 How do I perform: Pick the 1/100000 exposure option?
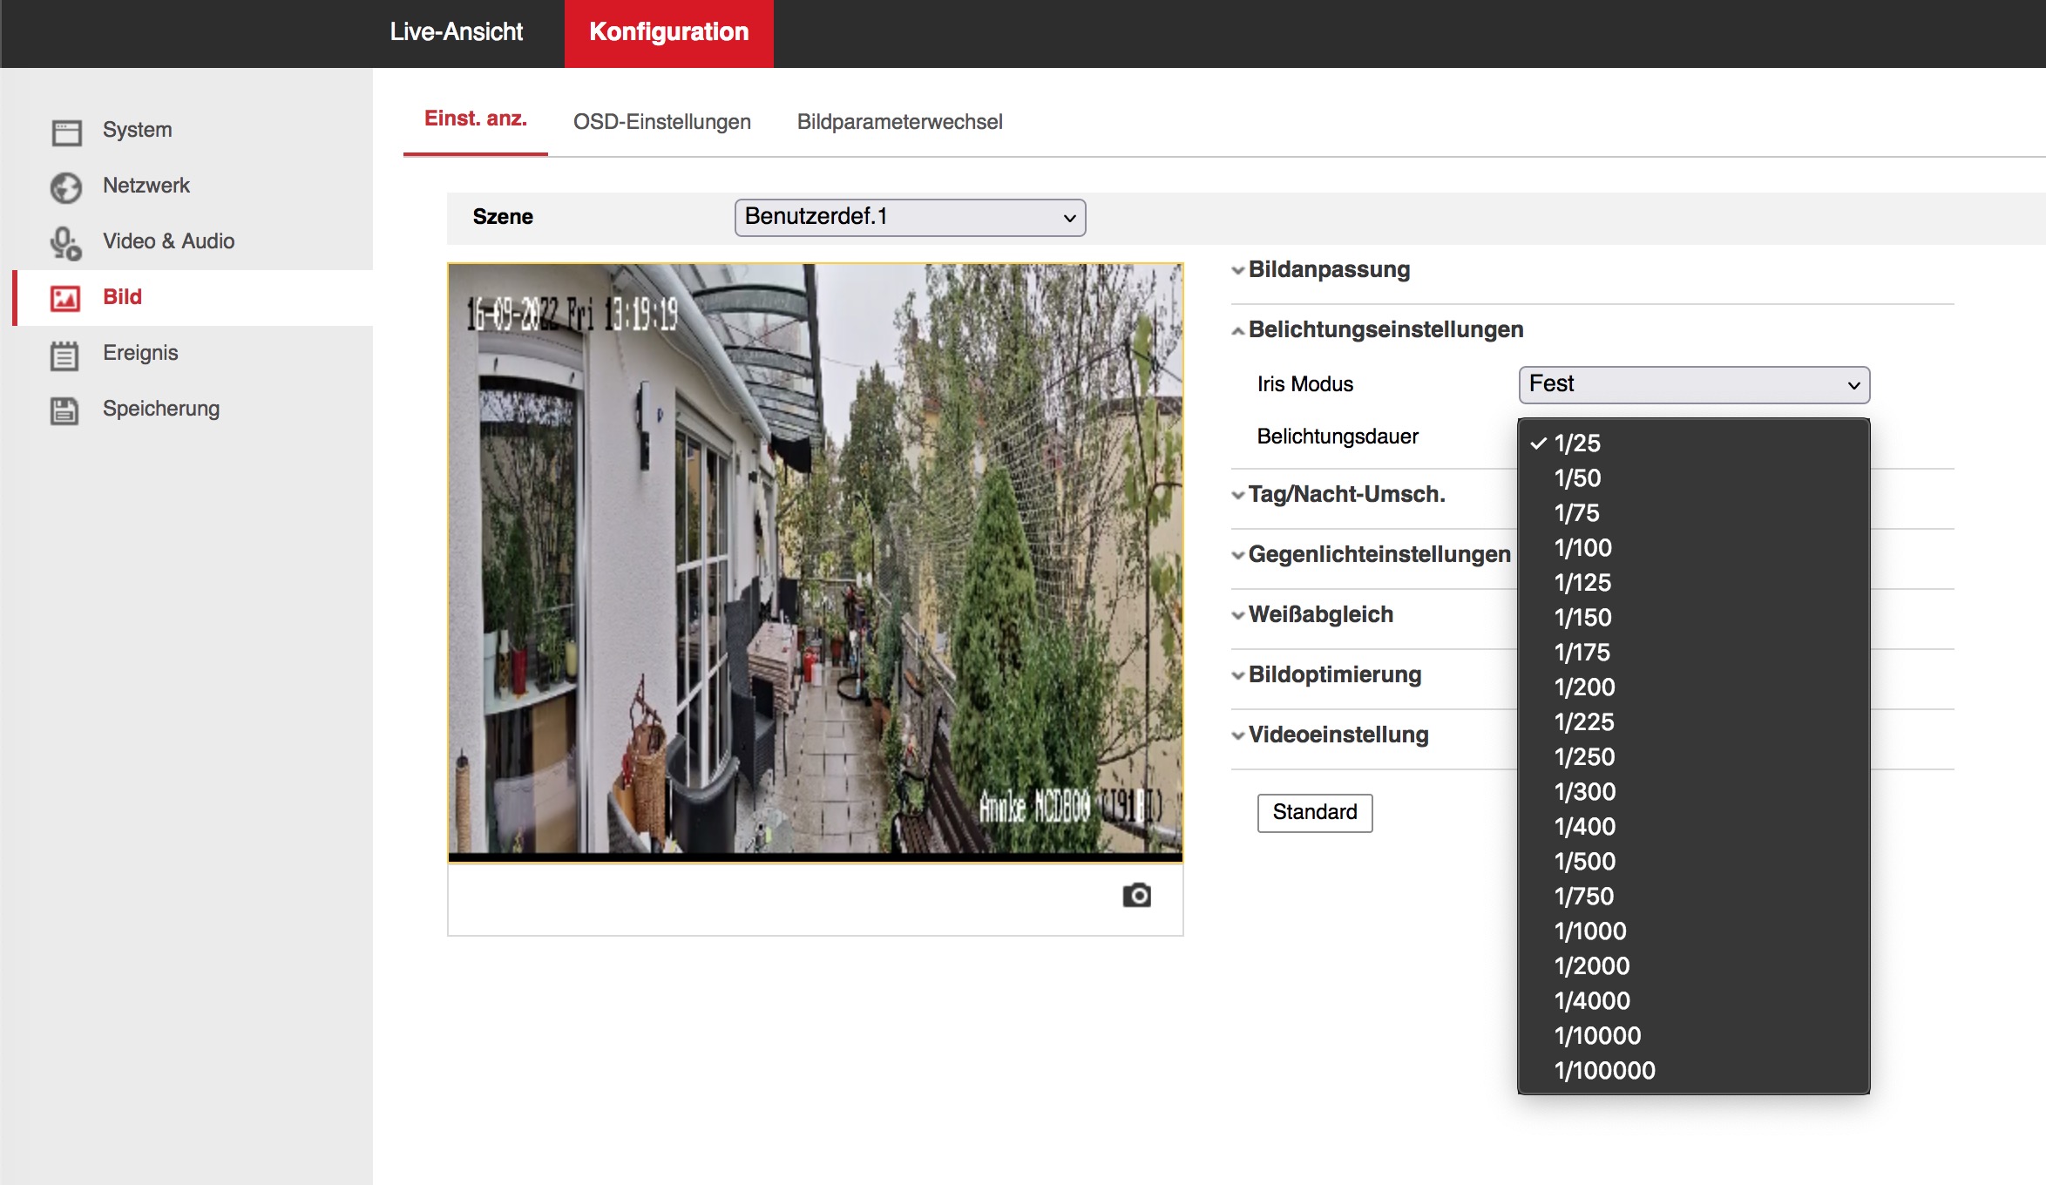click(1604, 1071)
